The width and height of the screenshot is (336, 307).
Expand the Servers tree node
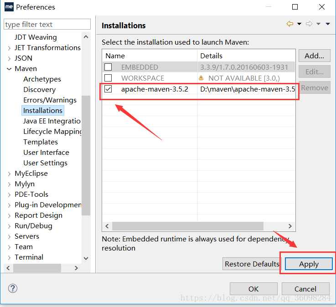click(x=9, y=236)
